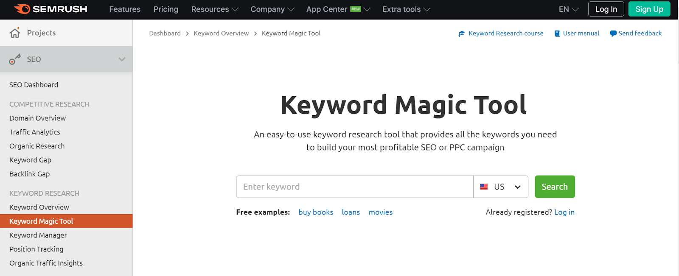This screenshot has height=276, width=679.
Task: Click the Projects home icon
Action: coord(15,33)
